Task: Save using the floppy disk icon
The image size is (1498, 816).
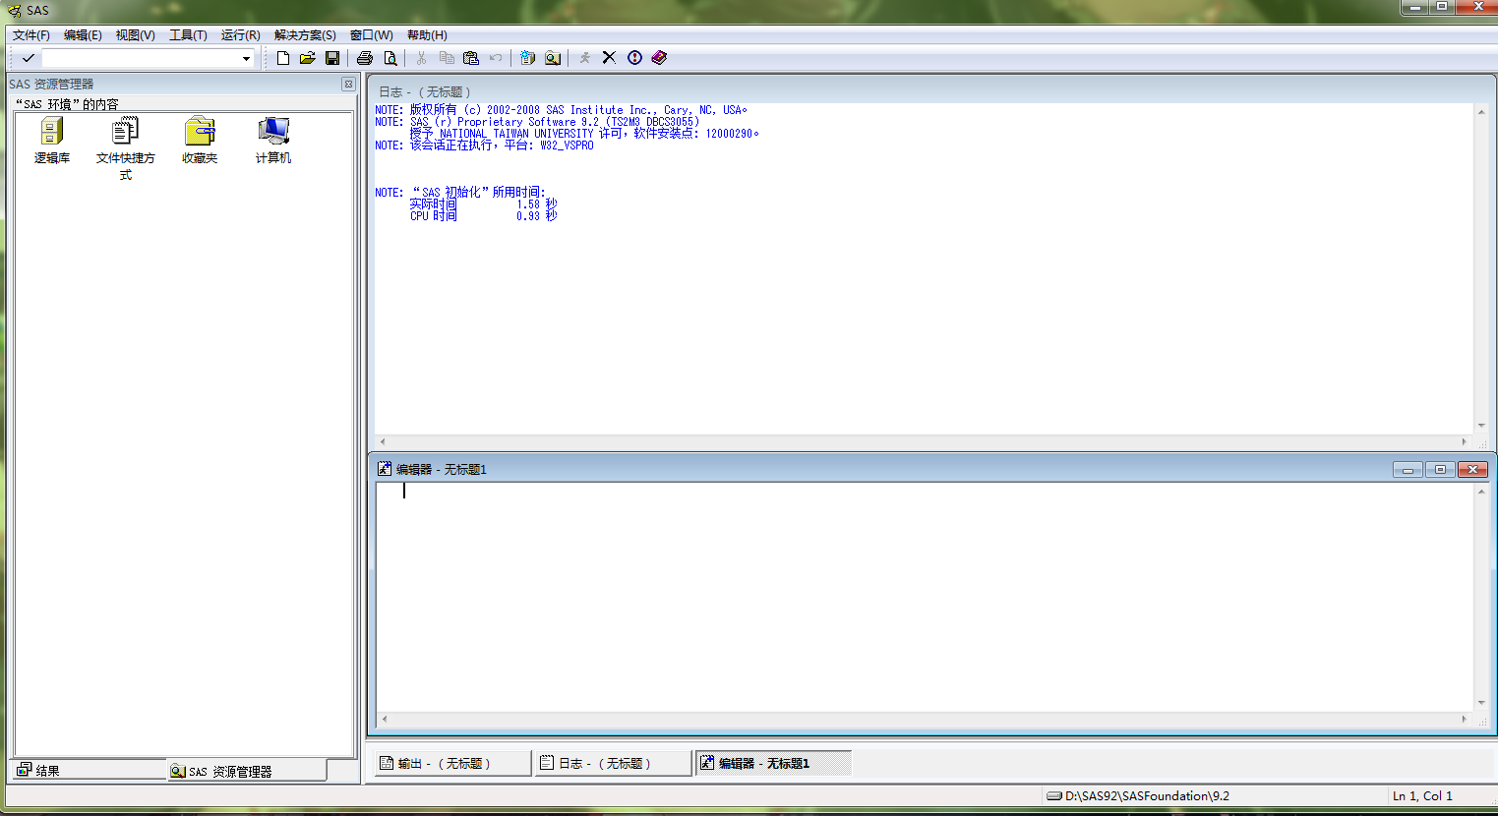Action: pos(332,58)
